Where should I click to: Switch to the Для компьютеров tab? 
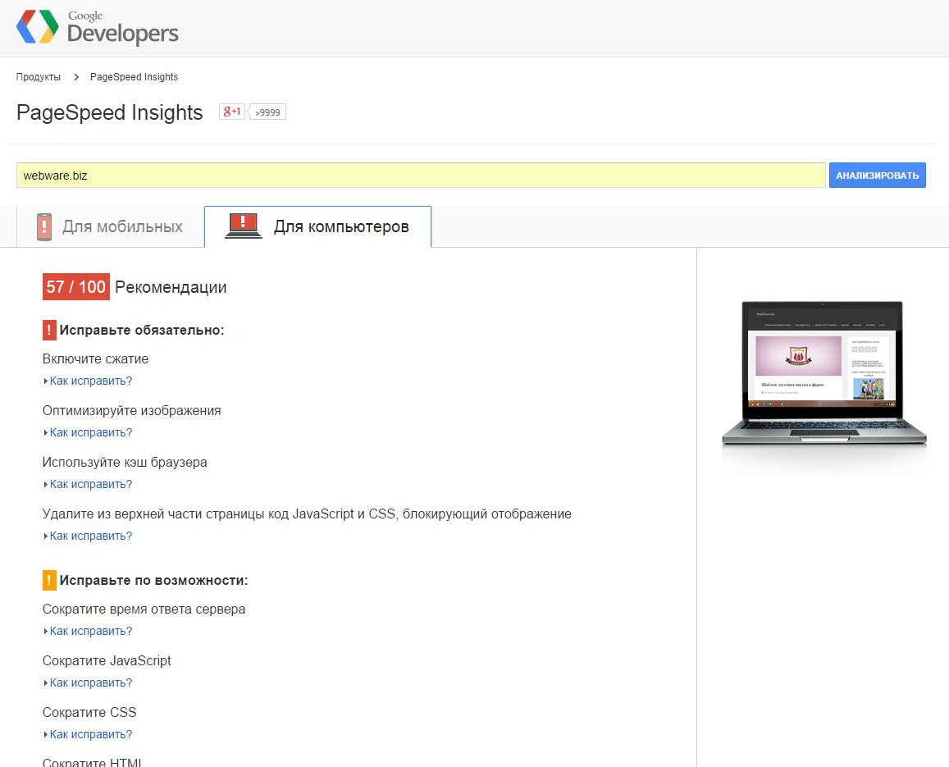point(317,226)
